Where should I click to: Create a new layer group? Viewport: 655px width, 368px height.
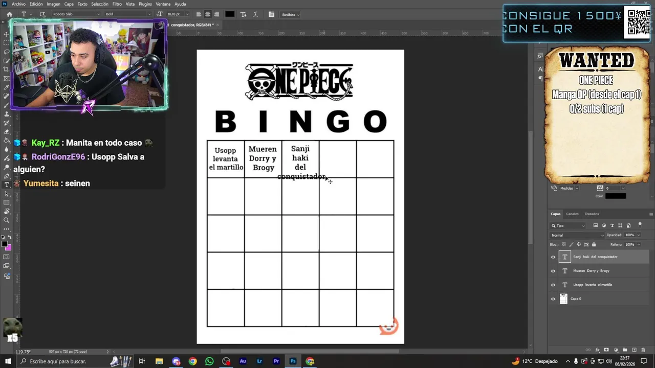625,350
